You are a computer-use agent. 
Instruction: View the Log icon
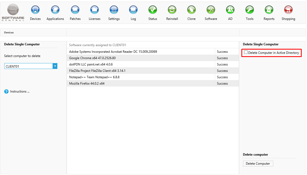click(133, 10)
